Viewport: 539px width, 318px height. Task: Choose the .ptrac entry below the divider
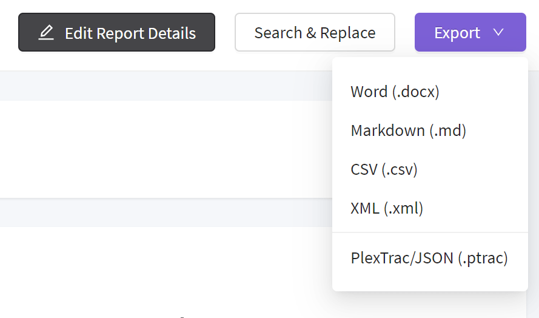pyautogui.click(x=429, y=258)
